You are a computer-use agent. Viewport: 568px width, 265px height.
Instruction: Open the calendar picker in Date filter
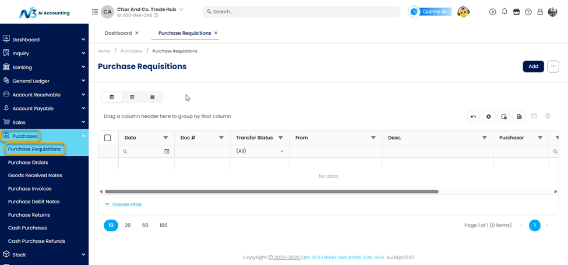click(x=167, y=152)
